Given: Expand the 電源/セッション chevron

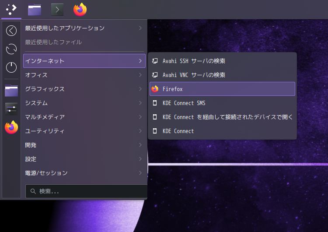Looking at the screenshot, I should [140, 173].
